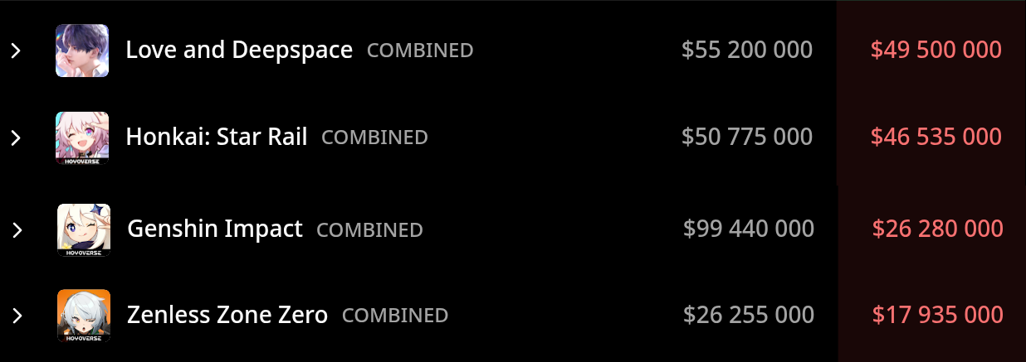Click the Honkai: Star Rail app icon
Viewport: 1026px width, 362px height.
click(82, 138)
